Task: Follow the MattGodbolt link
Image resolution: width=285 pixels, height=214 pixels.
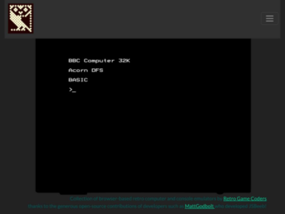Action: click(x=199, y=206)
